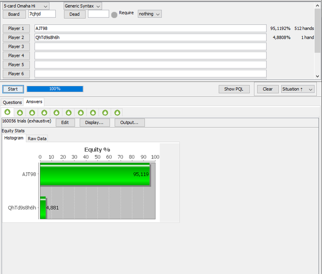Viewport: 322px width, 274px height.
Task: Click the Player 2 button
Action: [16, 37]
